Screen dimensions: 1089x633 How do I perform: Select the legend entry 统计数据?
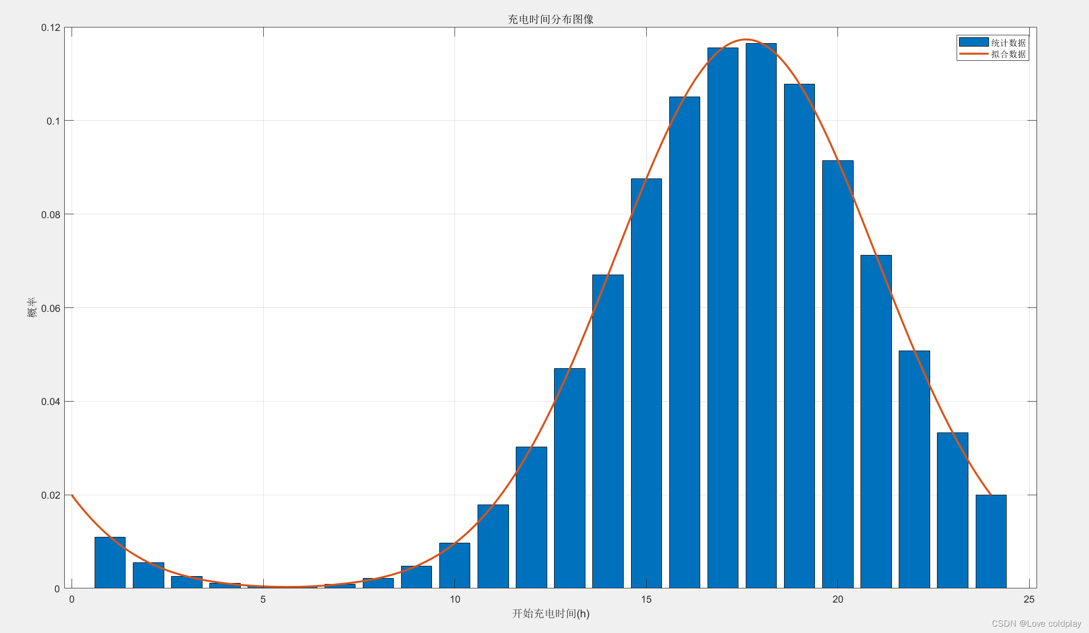click(x=1009, y=43)
